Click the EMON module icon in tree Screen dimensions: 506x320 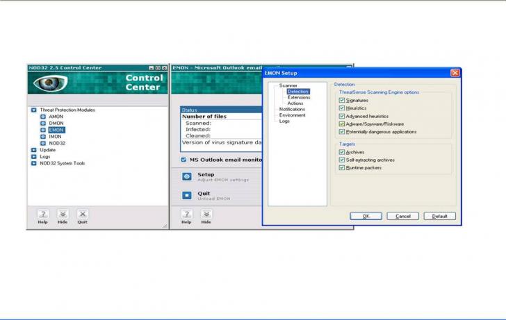(x=43, y=130)
